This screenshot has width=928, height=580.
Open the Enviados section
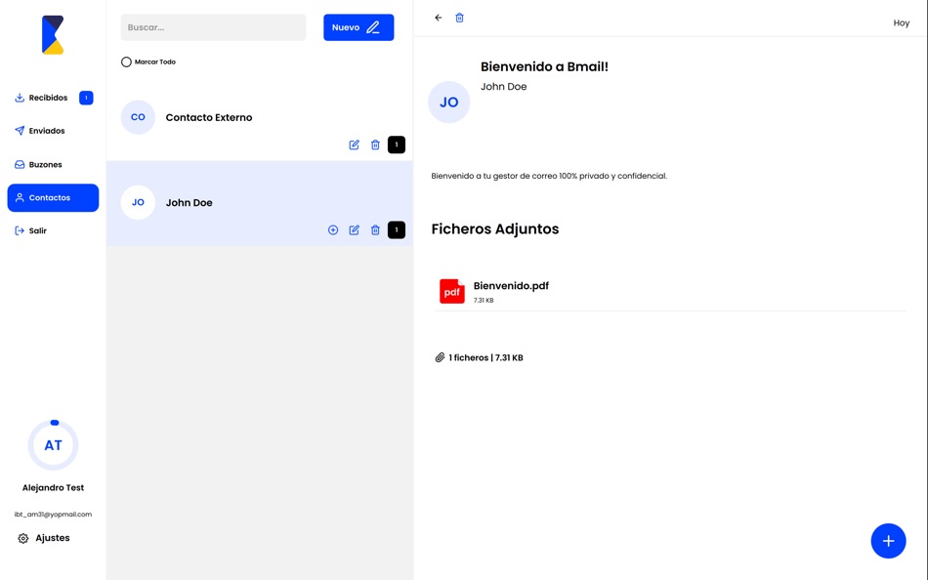point(46,130)
